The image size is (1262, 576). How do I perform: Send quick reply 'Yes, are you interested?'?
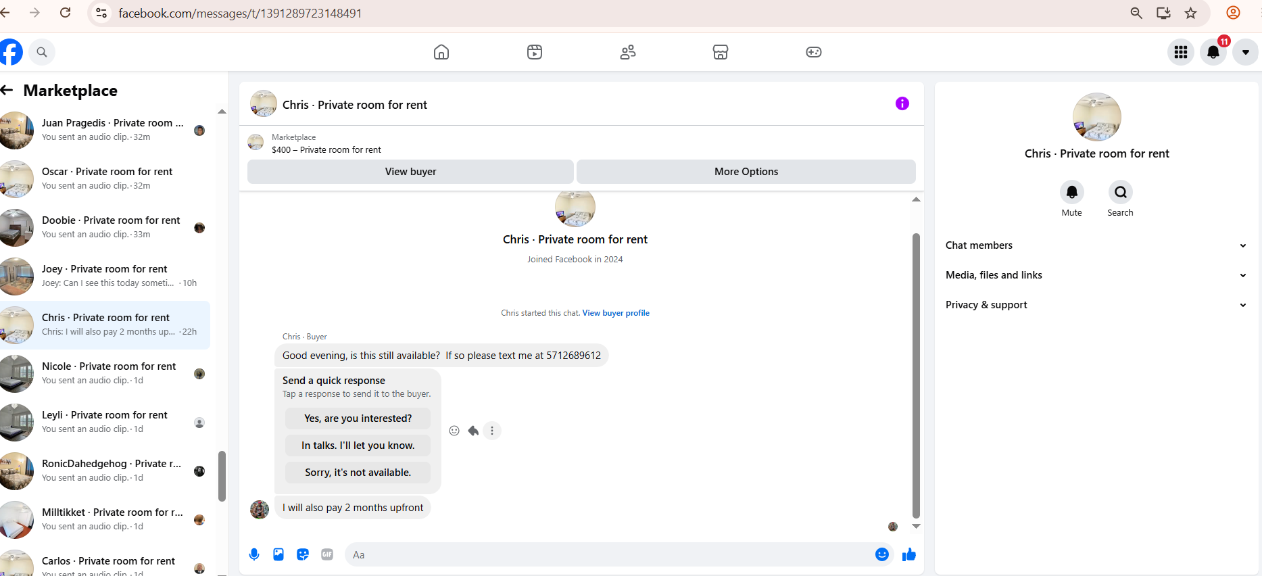pos(358,418)
